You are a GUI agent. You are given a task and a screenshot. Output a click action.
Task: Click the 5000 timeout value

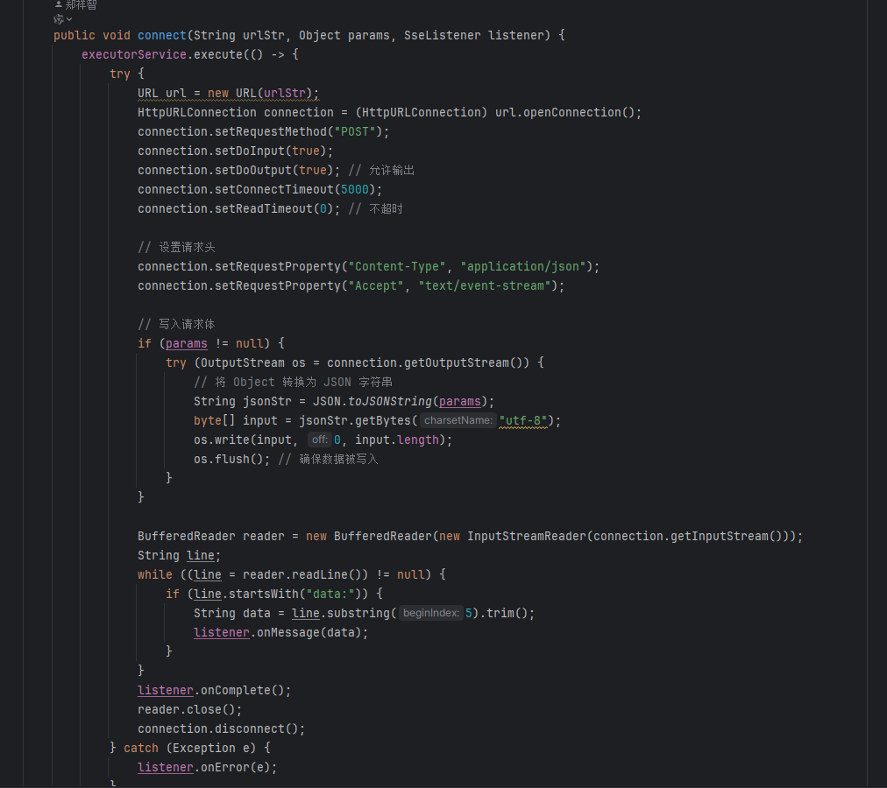click(x=355, y=189)
